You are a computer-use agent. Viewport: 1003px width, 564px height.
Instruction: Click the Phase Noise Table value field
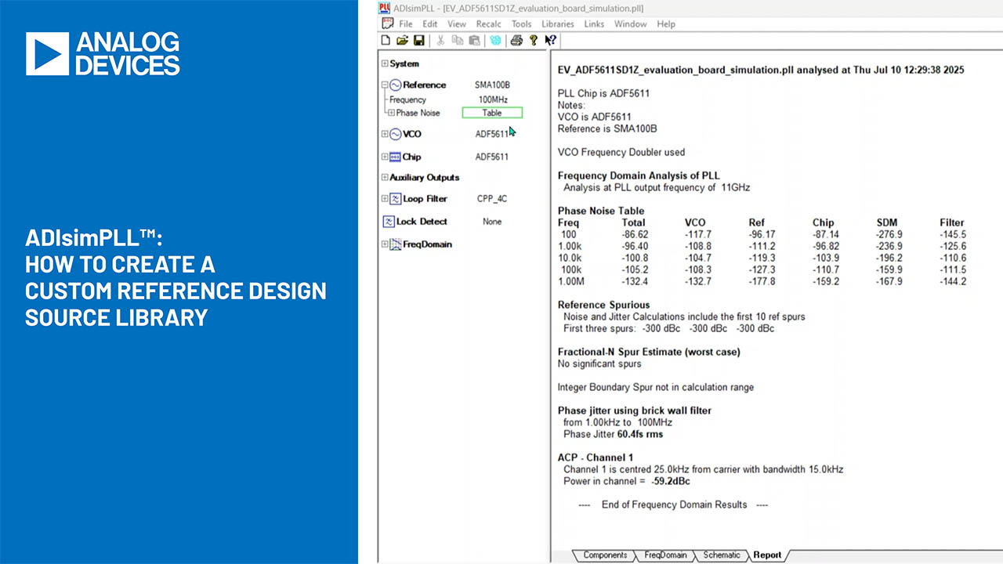(x=491, y=113)
